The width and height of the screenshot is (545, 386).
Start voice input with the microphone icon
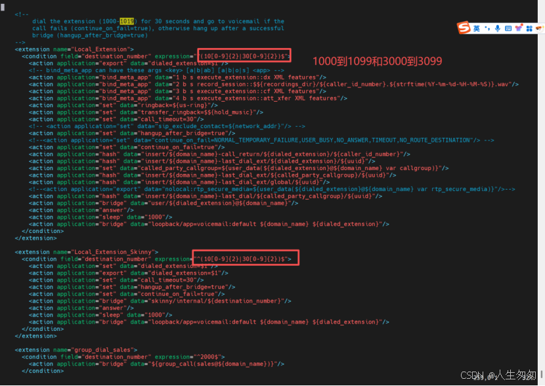tap(498, 28)
